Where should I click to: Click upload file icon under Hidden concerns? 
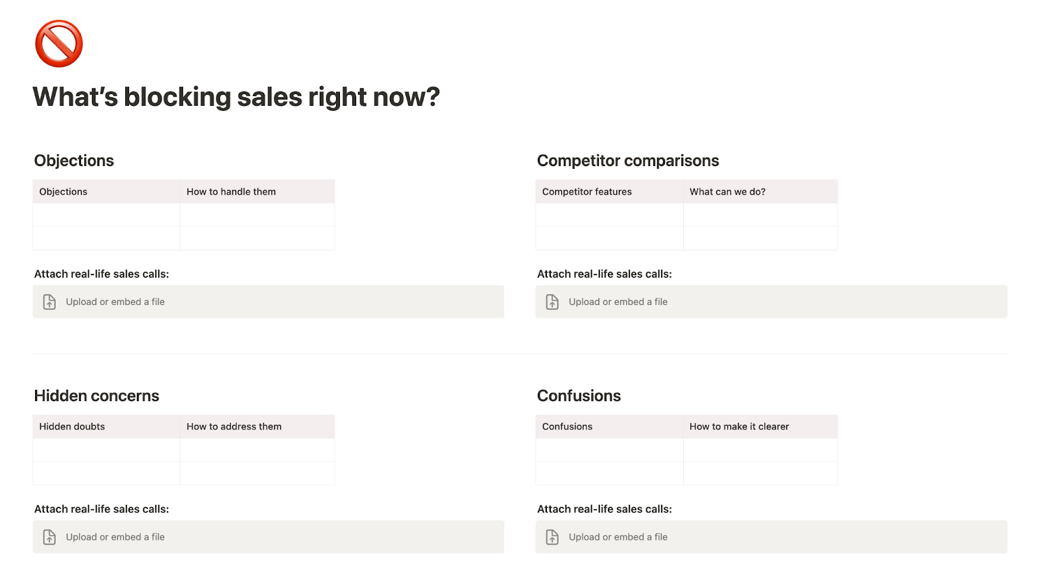click(x=49, y=537)
